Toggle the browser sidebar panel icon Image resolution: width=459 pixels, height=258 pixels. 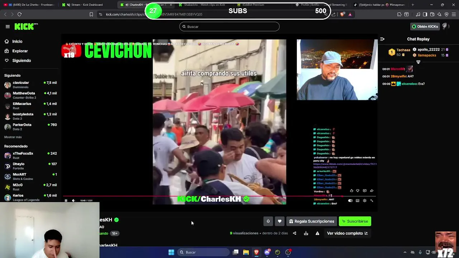pyautogui.click(x=425, y=14)
